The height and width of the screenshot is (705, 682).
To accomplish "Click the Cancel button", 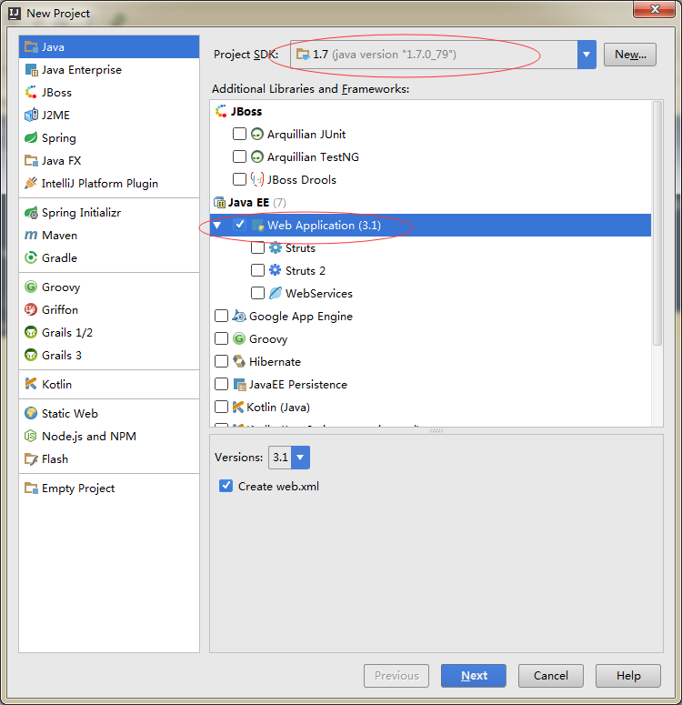I will 551,675.
